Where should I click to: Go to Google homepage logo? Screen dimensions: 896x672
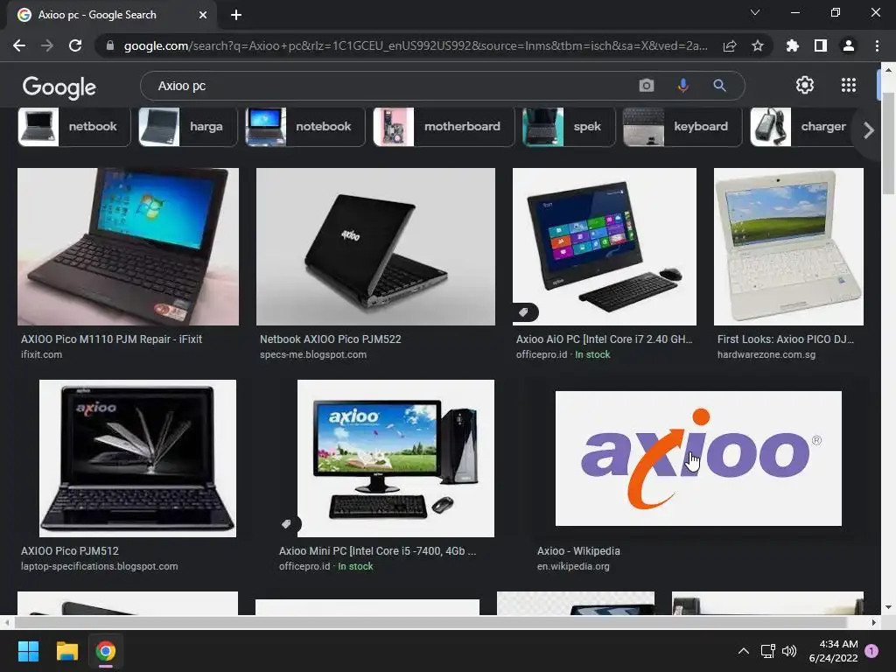pyautogui.click(x=59, y=87)
